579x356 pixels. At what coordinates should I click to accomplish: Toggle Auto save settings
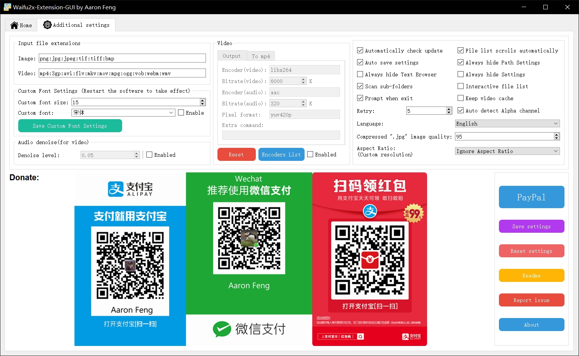pos(360,62)
